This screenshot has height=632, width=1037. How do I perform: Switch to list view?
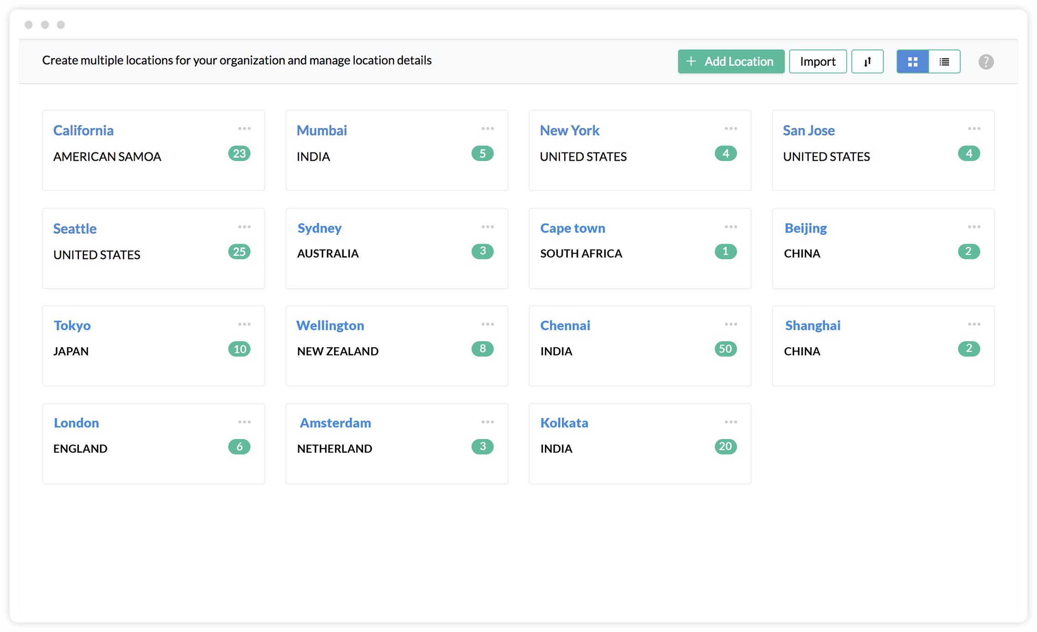pos(944,62)
